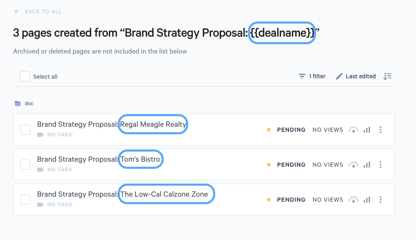Click the sort order descending icon

point(387,76)
